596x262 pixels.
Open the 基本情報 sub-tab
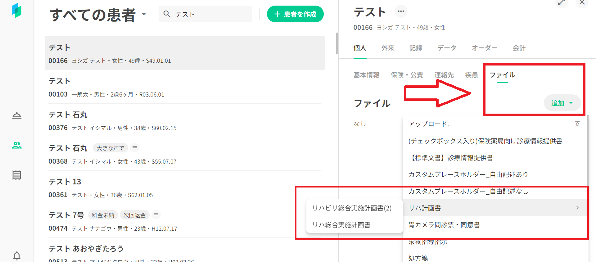click(x=366, y=75)
